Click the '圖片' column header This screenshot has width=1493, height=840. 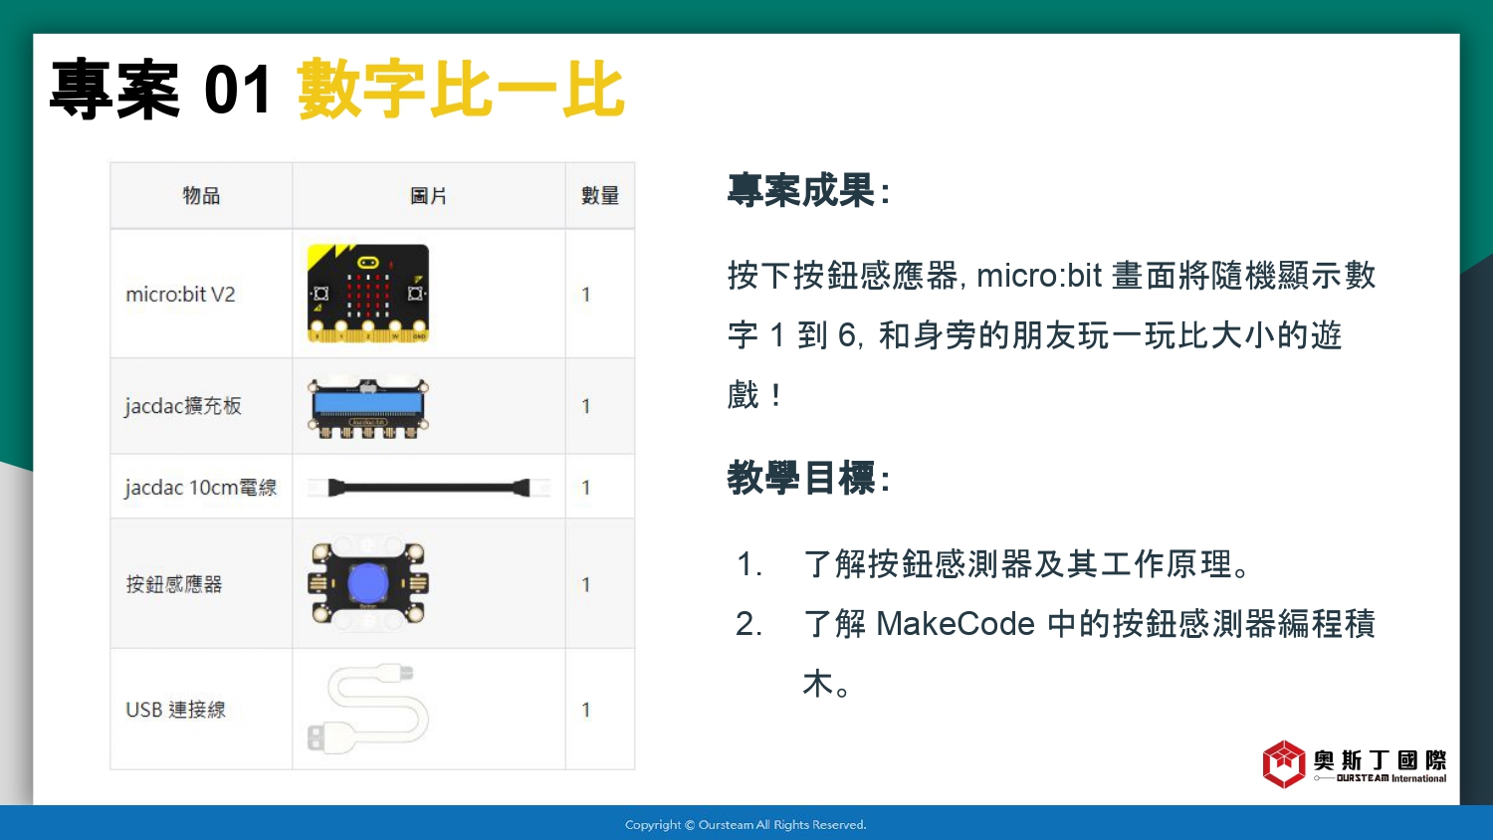click(429, 195)
